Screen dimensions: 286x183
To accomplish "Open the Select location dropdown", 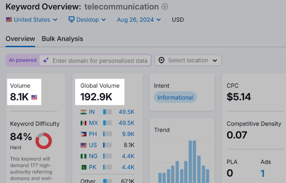I will click(188, 60).
